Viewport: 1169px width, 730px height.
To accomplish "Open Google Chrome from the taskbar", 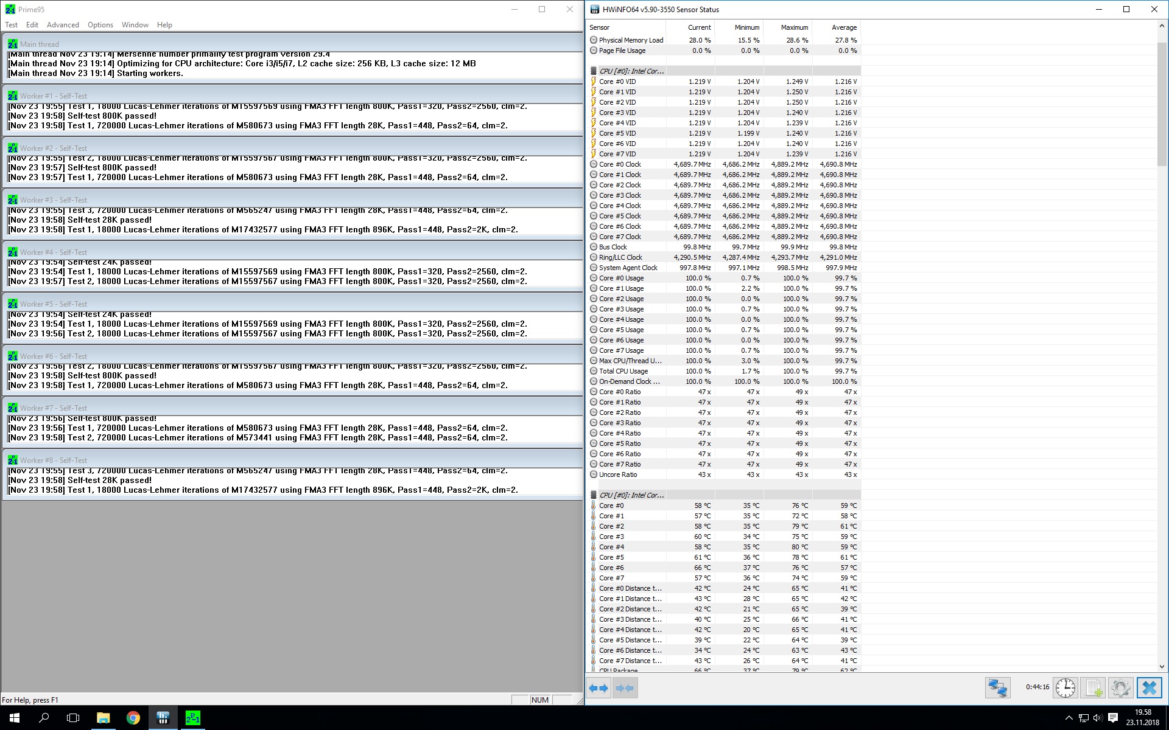I will [x=133, y=718].
